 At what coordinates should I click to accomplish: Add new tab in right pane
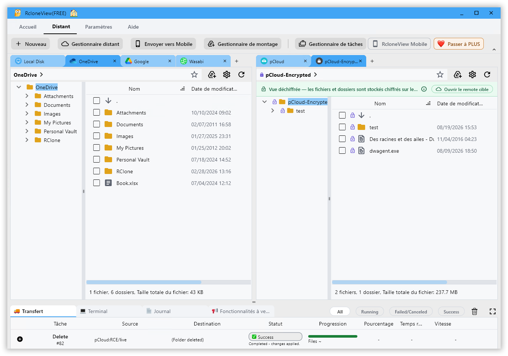pyautogui.click(x=372, y=61)
